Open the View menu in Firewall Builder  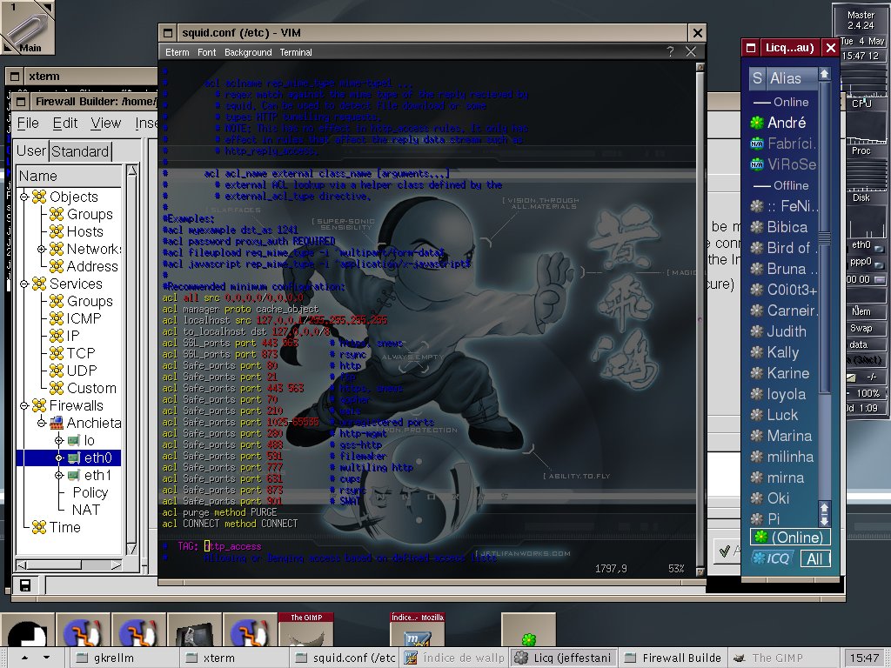[x=105, y=124]
